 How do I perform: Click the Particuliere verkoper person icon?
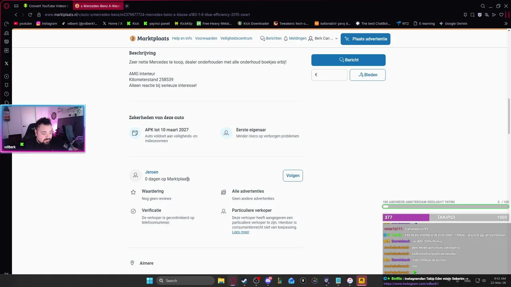pos(224,211)
